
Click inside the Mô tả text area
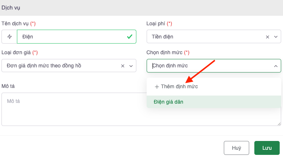click(x=74, y=109)
